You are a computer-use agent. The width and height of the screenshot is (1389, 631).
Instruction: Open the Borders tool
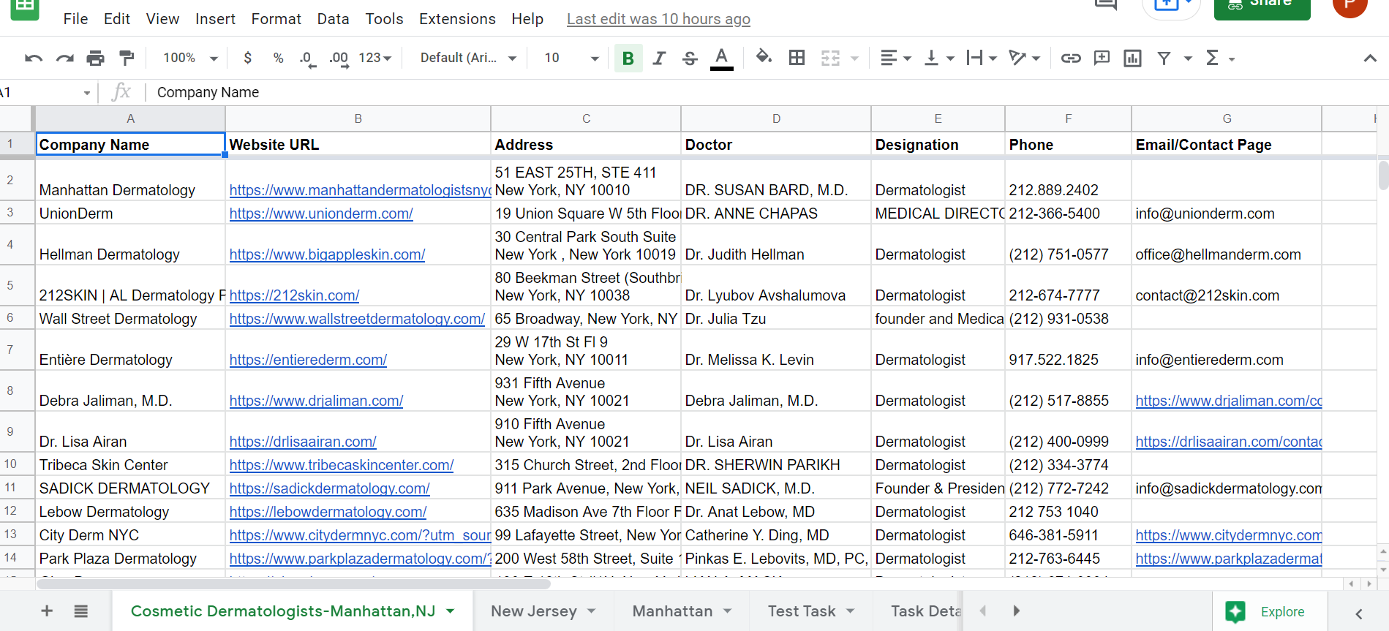tap(797, 58)
